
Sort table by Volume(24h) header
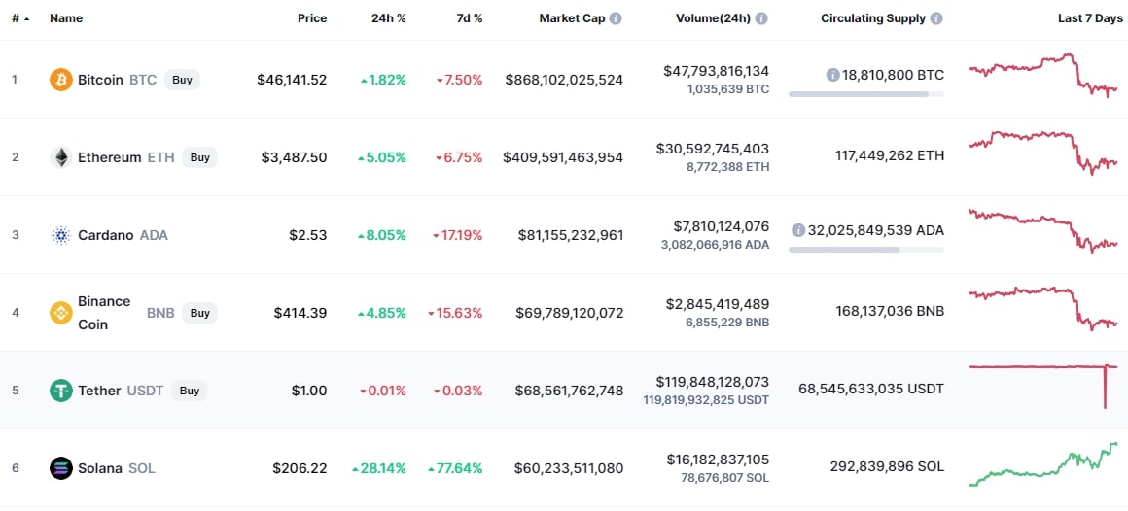pos(713,18)
